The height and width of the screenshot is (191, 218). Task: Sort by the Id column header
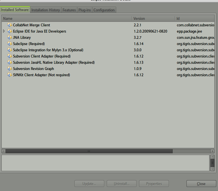point(195,18)
